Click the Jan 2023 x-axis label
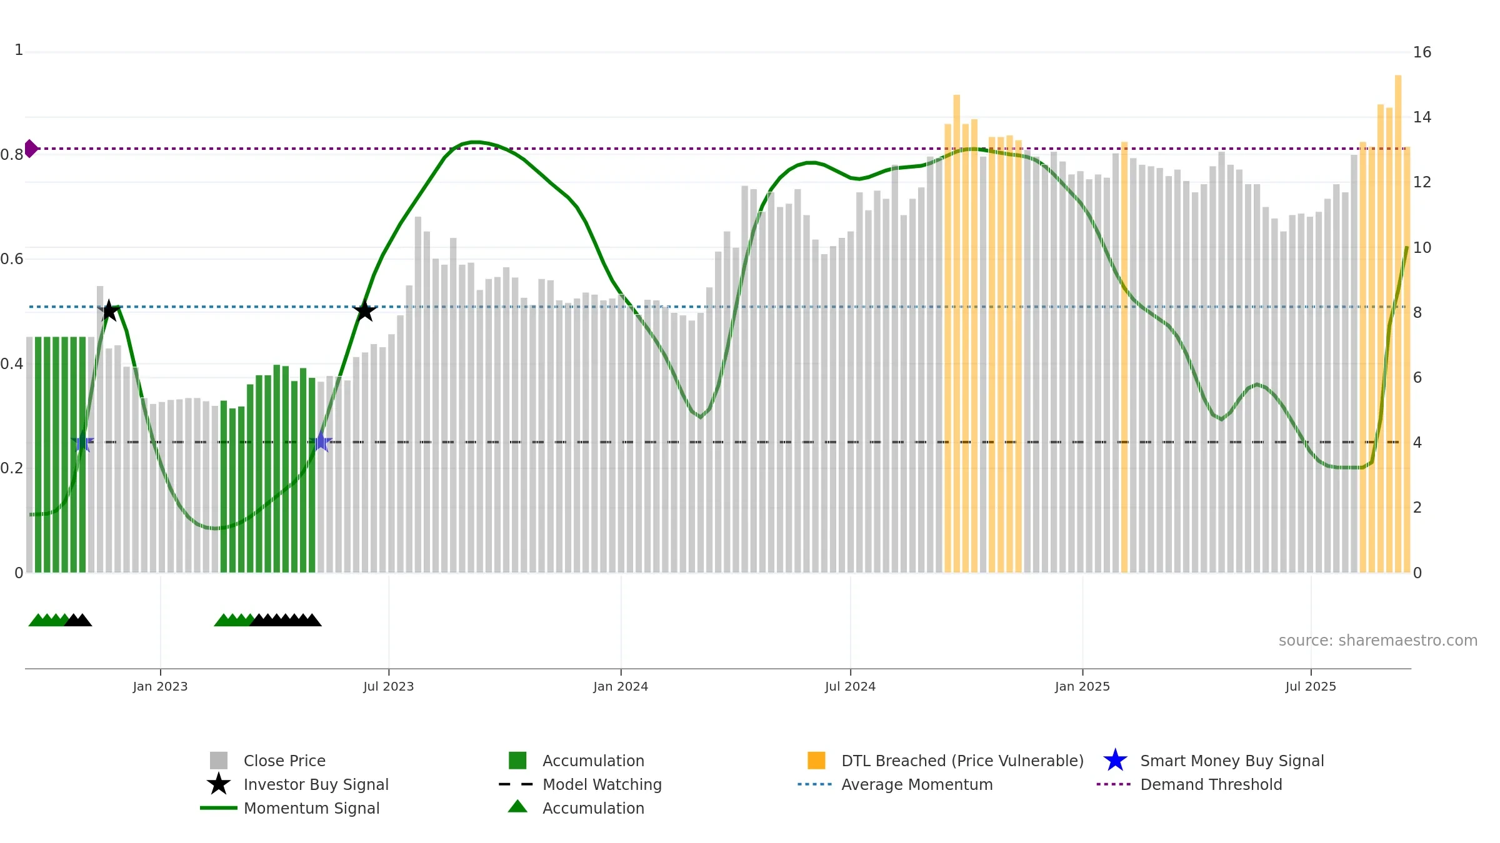1500x843 pixels. (160, 686)
